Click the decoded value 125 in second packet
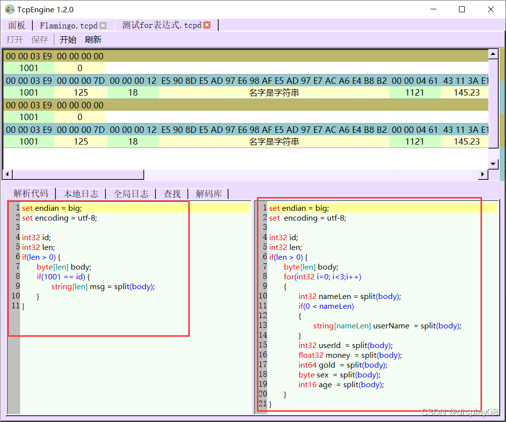Viewport: 506px width, 422px height. [81, 93]
